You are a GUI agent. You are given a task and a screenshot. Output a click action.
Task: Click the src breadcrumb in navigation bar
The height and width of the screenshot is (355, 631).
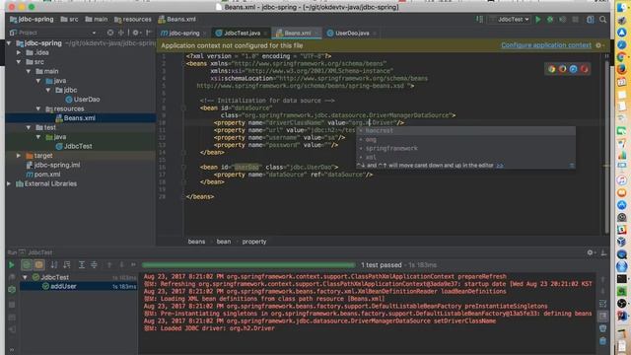click(x=69, y=20)
